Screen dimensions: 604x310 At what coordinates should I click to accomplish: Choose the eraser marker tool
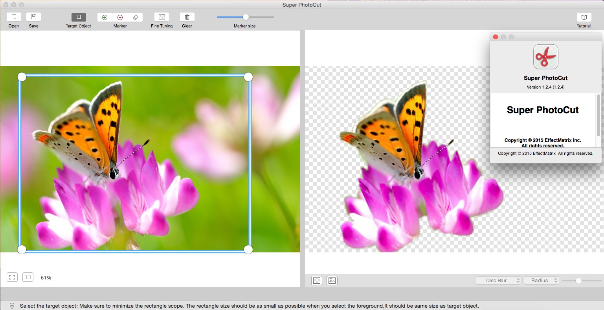[x=136, y=17]
